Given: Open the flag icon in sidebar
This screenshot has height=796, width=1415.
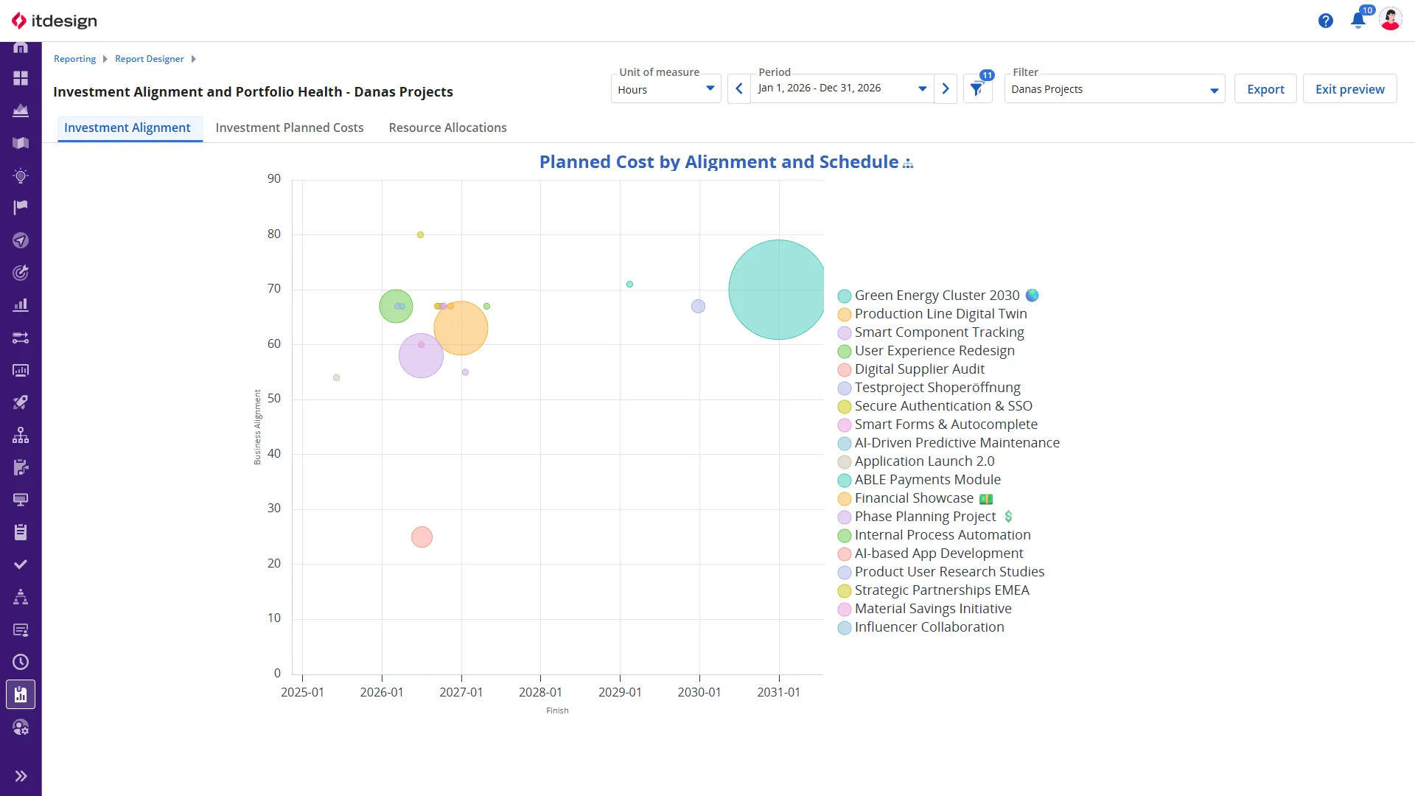Looking at the screenshot, I should (21, 207).
